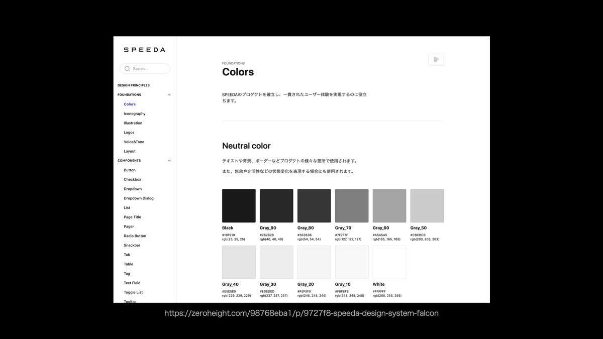
Task: Click the FOUNDATIONS breadcrumb above Colors title
Action: (233, 63)
